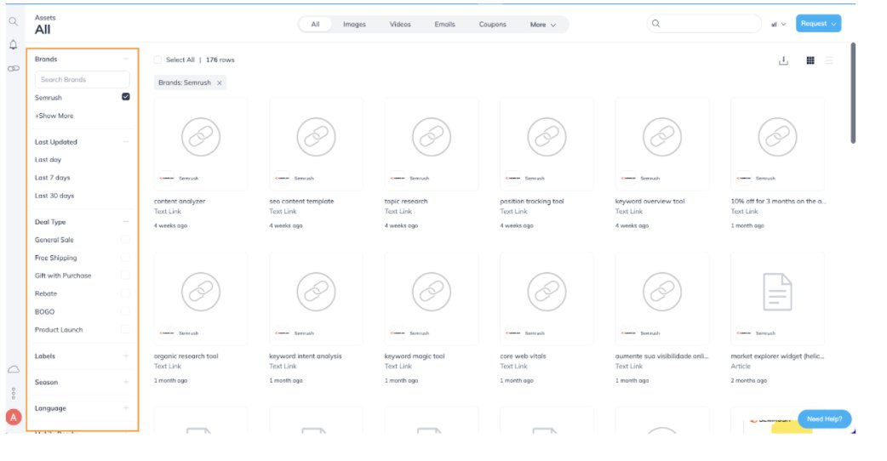This screenshot has width=887, height=461.
Task: Collapse the Brands filter section
Action: tap(126, 59)
